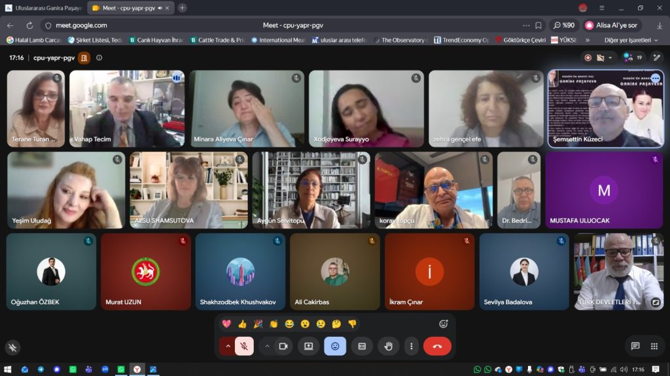
Task: Open the participants list showing 19
Action: click(633, 57)
